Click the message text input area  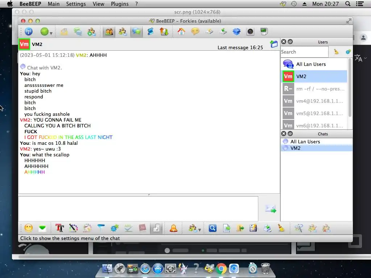click(138, 209)
